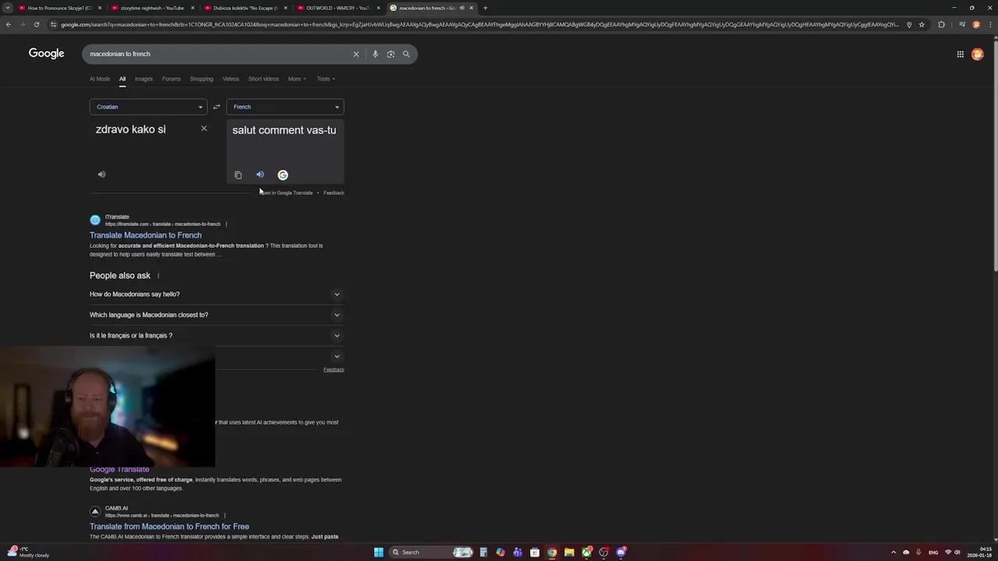Open options for the iTranslate result

pyautogui.click(x=226, y=224)
